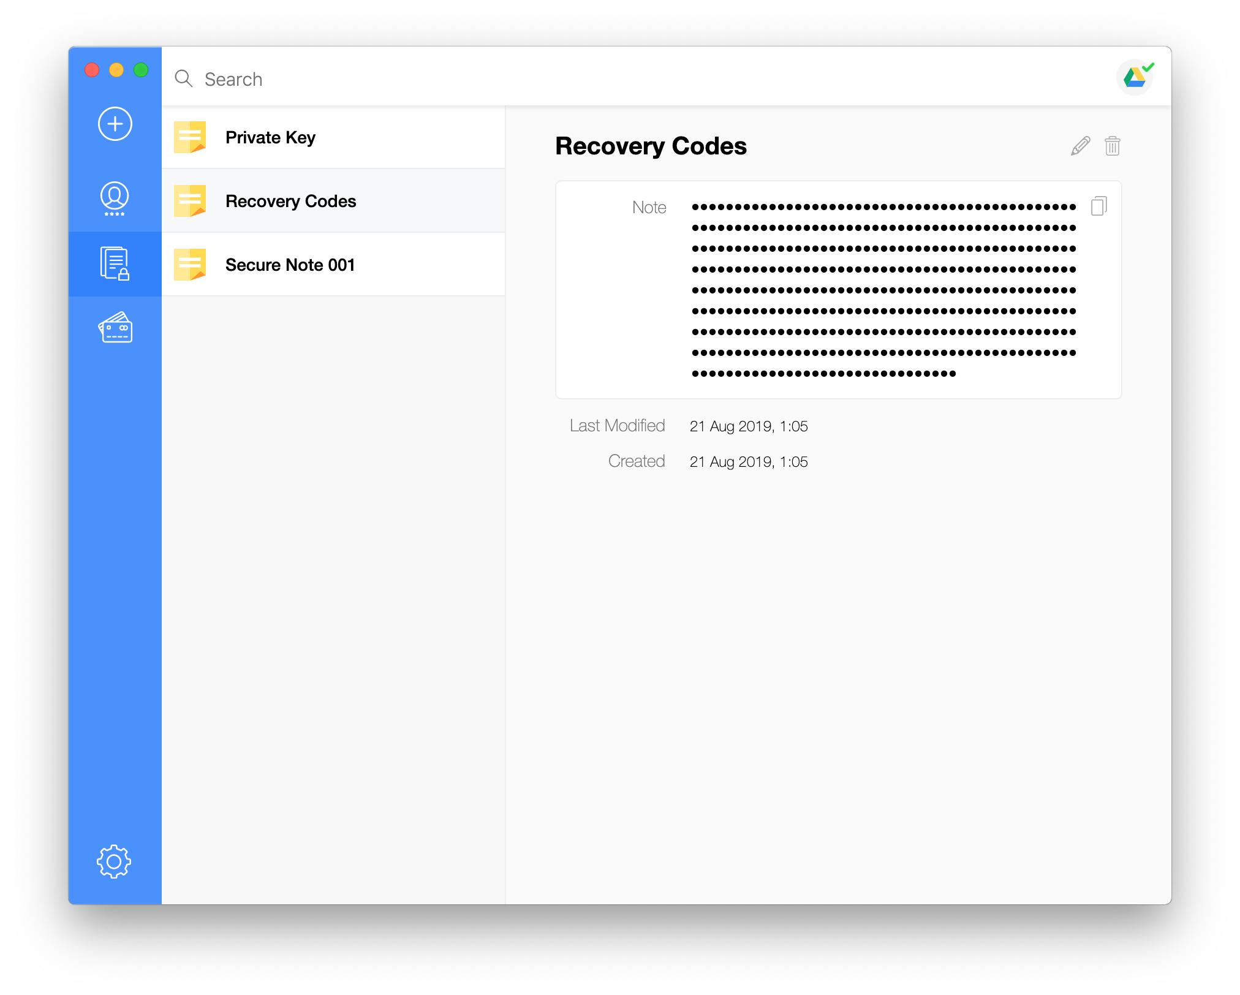Image resolution: width=1240 pixels, height=995 pixels.
Task: Click the green fullscreen window button
Action: tap(141, 70)
